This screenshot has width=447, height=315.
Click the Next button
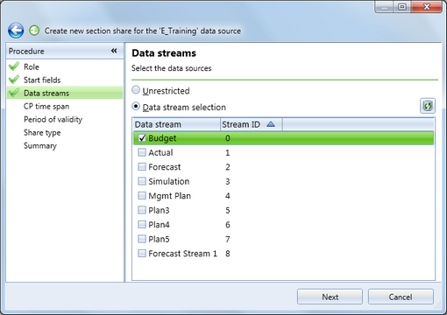tap(330, 297)
